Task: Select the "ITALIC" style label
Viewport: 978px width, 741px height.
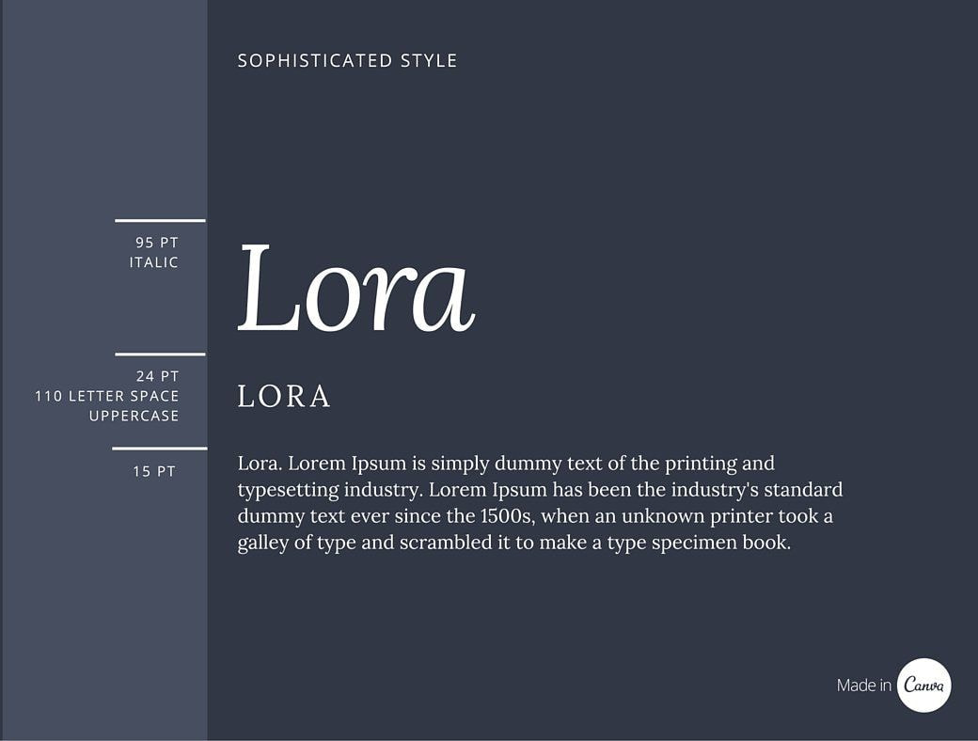Action: (154, 262)
